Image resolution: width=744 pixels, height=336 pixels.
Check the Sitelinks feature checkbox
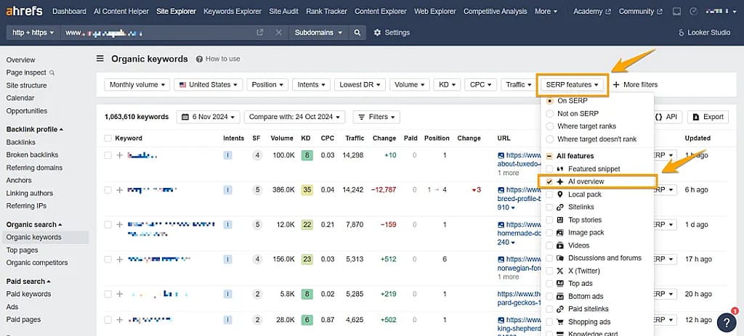click(549, 207)
